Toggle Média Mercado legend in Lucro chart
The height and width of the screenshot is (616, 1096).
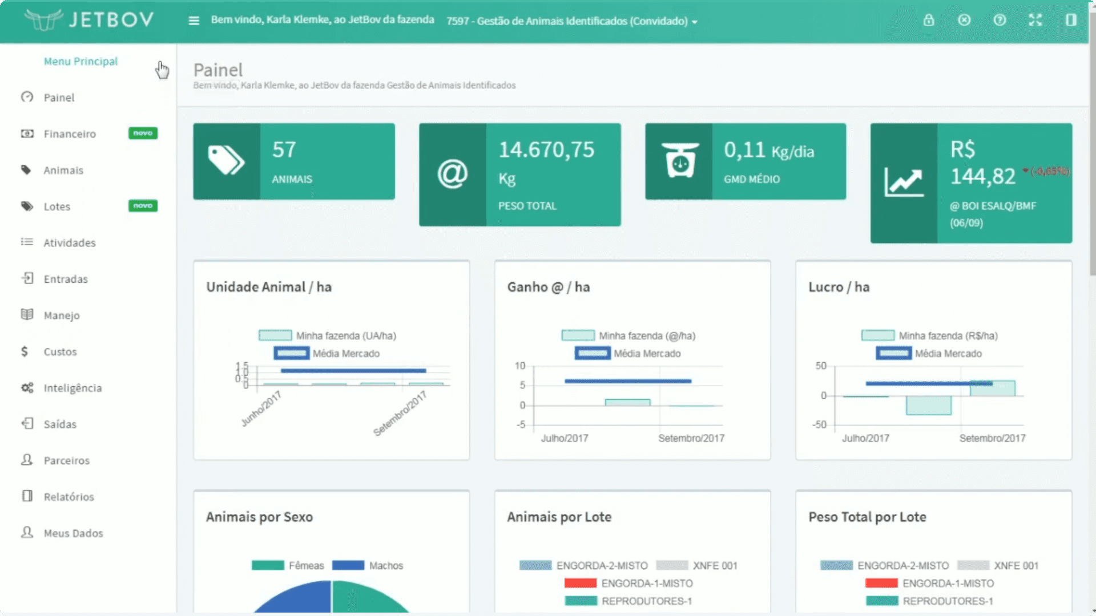pos(929,353)
